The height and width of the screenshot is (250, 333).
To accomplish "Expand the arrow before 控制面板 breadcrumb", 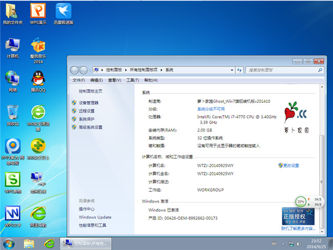I will (x=102, y=70).
